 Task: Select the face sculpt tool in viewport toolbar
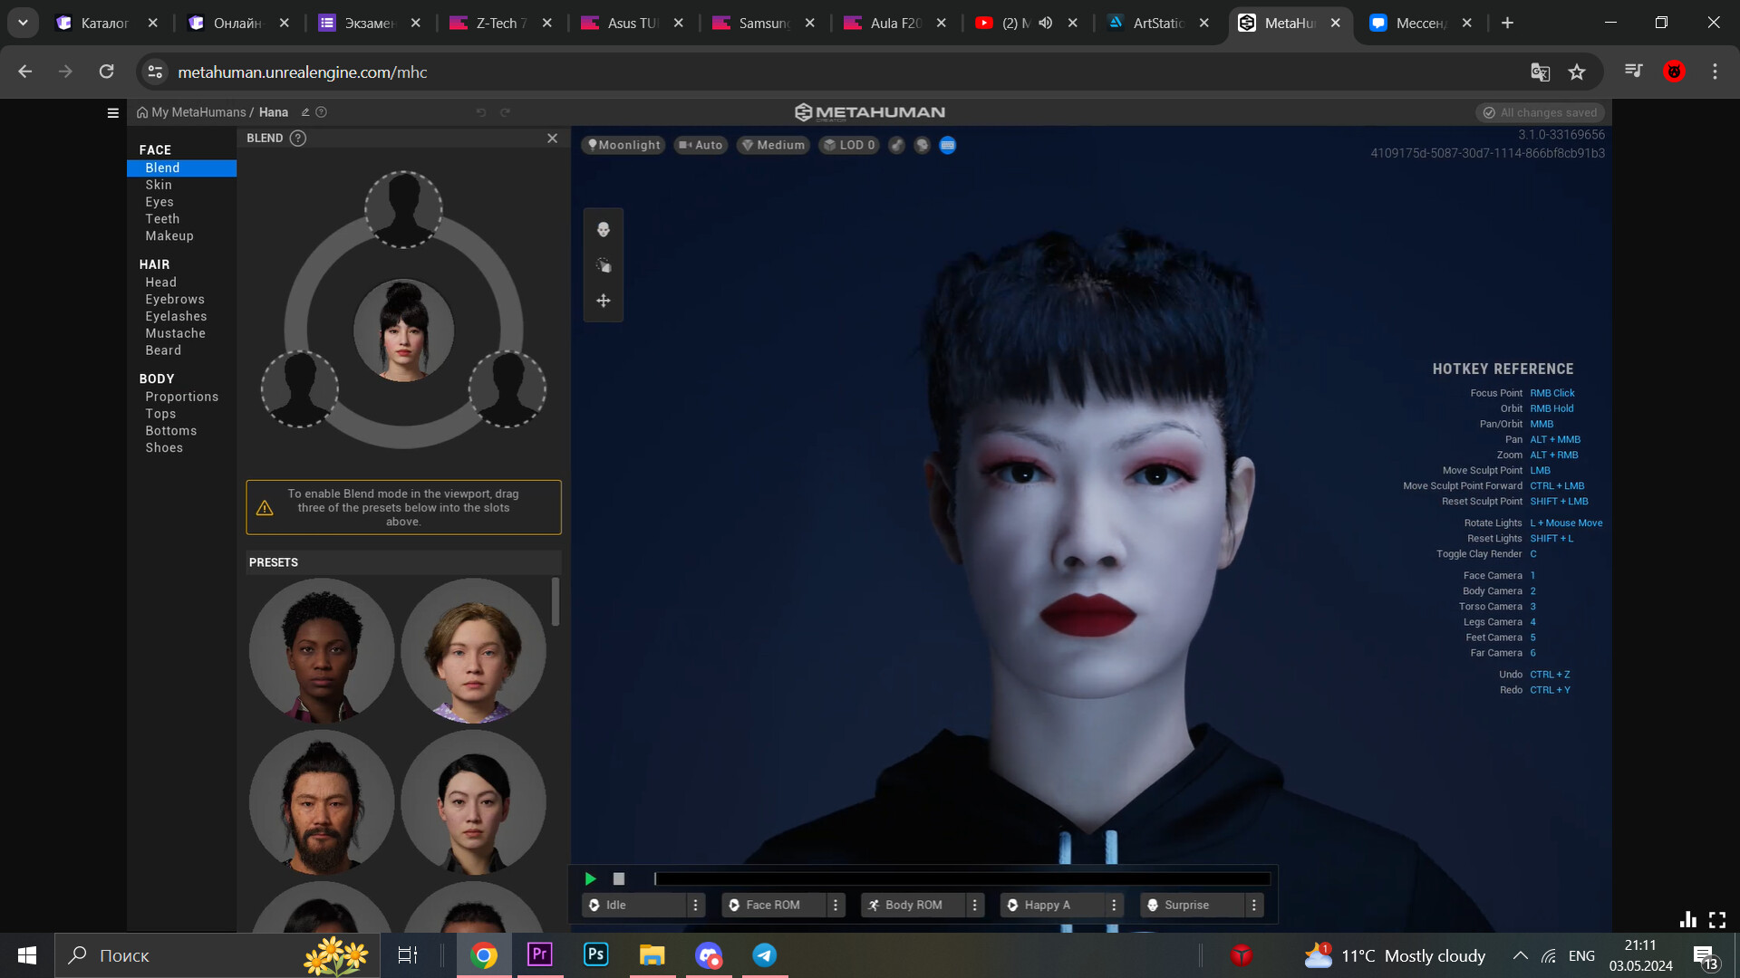coord(603,229)
